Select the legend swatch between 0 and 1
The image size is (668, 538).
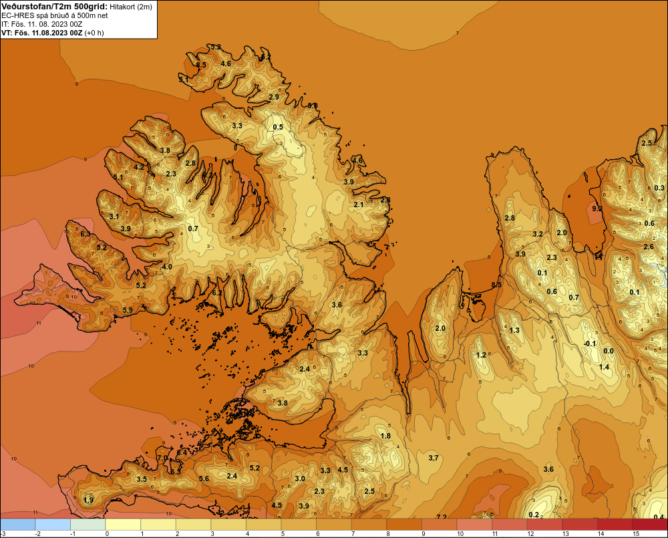point(123,524)
